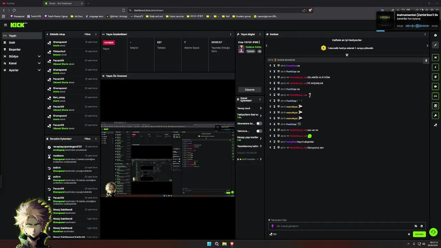Open 'Aktif hedefler - 1' entry
Image resolution: width=441 pixels, height=248 pixels.
click(x=249, y=159)
